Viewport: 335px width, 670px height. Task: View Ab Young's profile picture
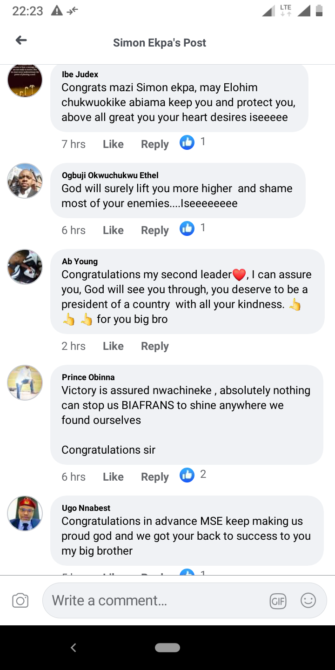tap(25, 267)
